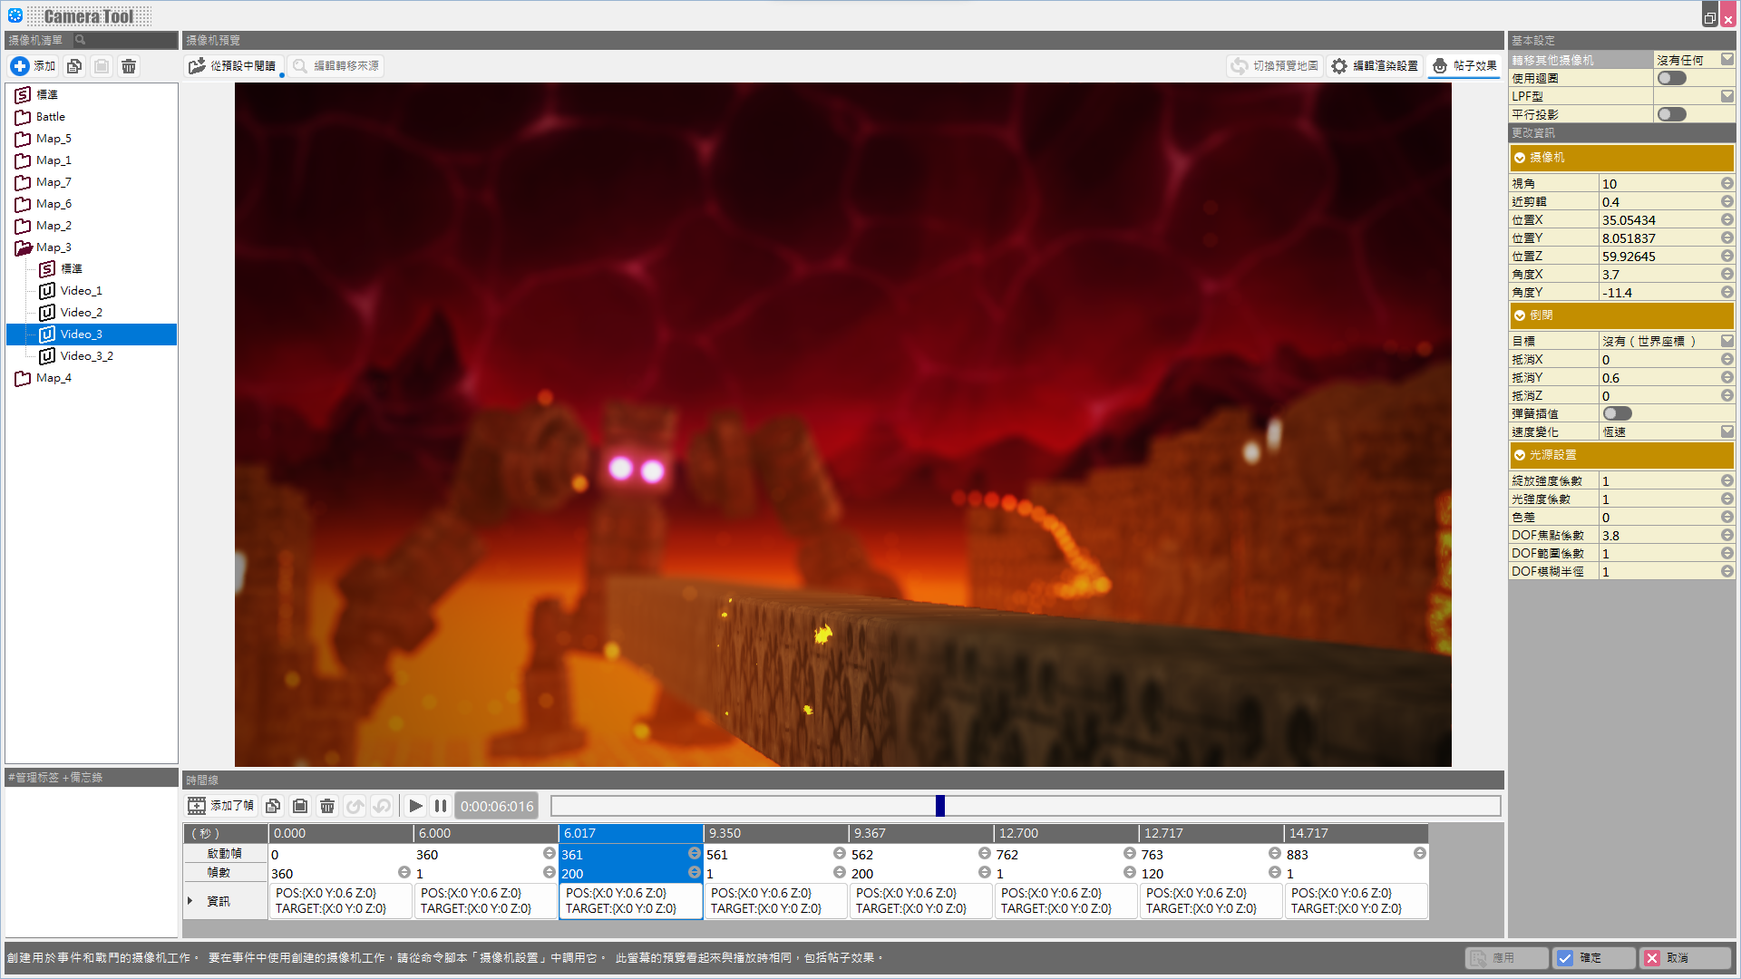Copy frame using timeline copy icon
Screen dimensions: 1741x979
(x=273, y=806)
